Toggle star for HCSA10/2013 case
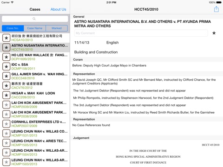Screen dimensions: 223x167 click(x=6, y=38)
